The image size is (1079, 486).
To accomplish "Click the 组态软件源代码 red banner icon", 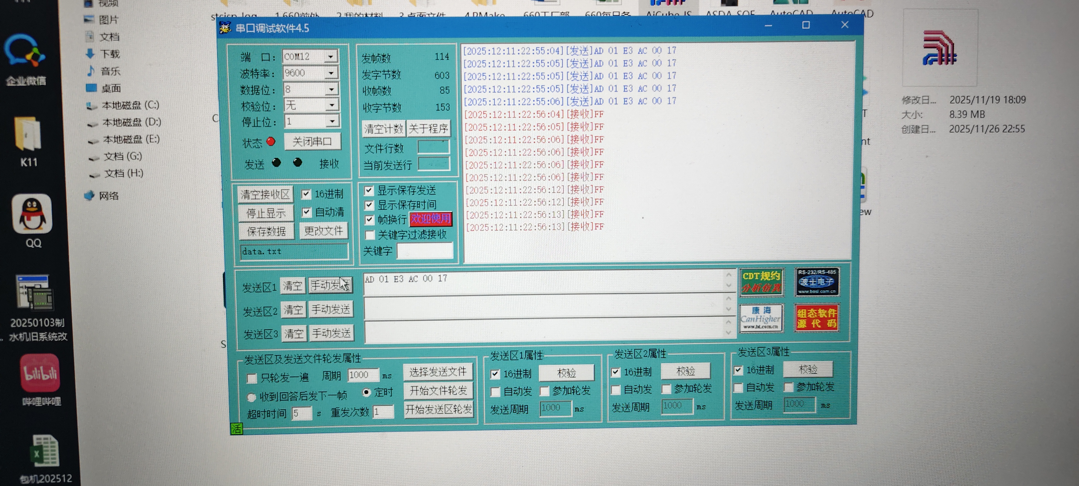I will coord(816,318).
